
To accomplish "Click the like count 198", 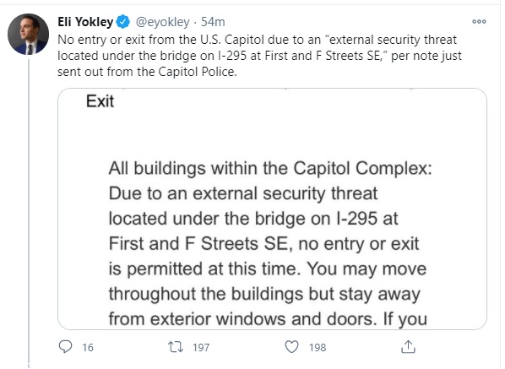I will pos(318,347).
